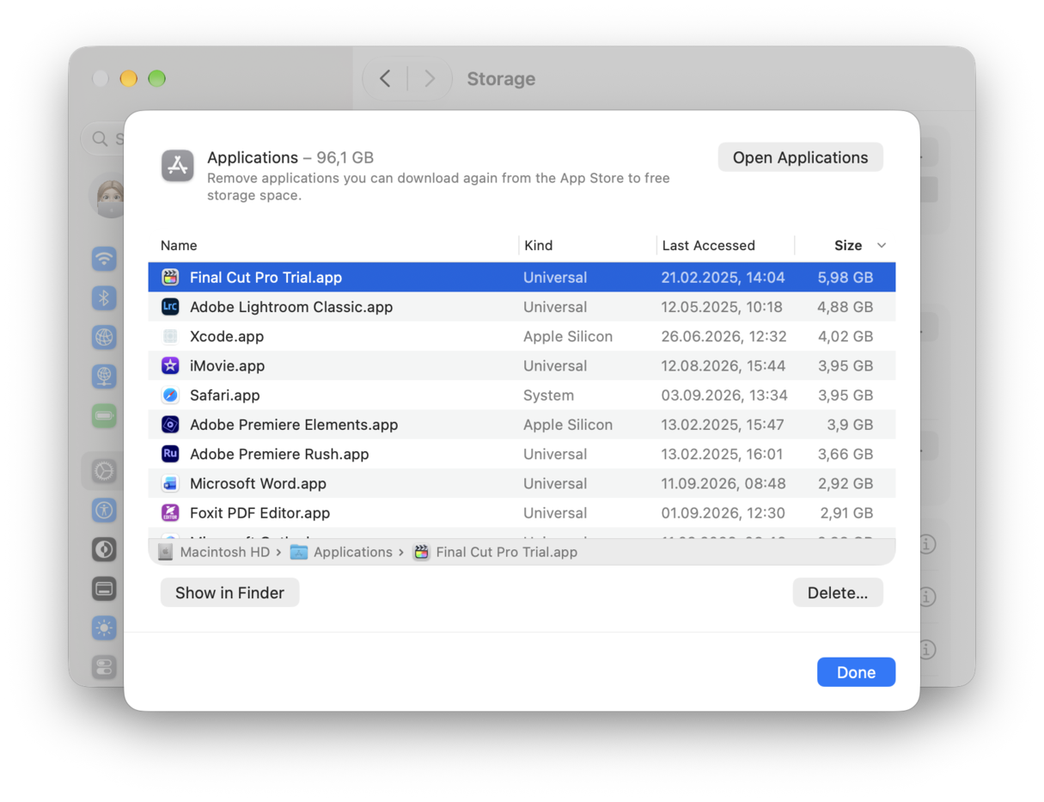Viewport: 1044px width, 802px height.
Task: Select the Adobe Lightroom Classic app icon
Action: pos(170,307)
